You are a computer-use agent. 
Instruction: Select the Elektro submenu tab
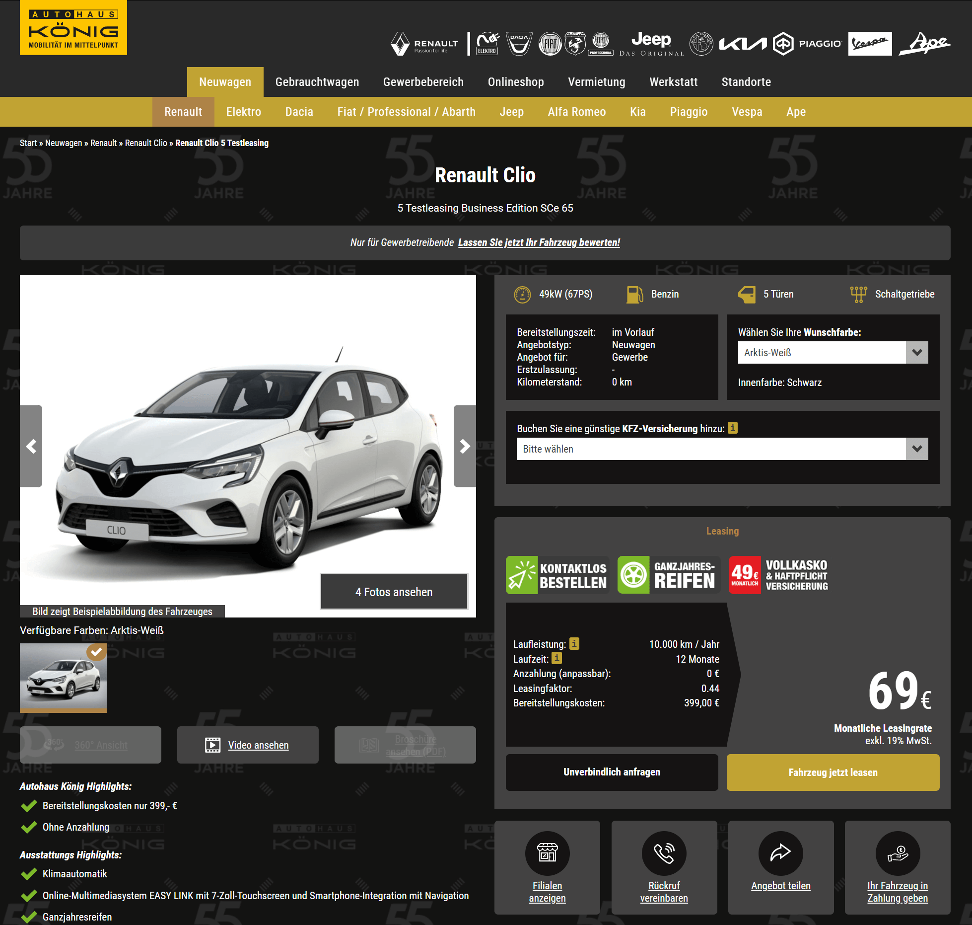click(x=244, y=112)
